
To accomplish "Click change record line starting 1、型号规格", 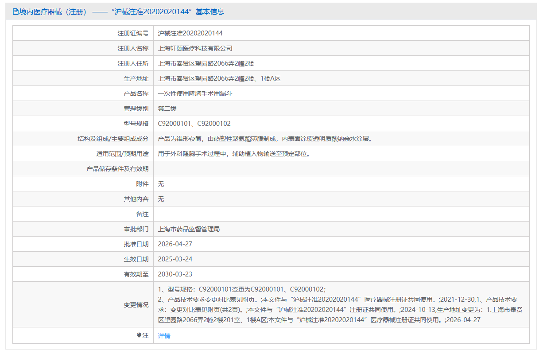I will 242,289.
